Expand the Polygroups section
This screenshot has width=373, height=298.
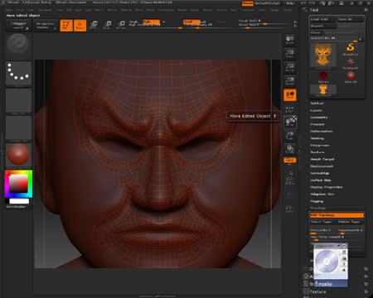pyautogui.click(x=320, y=145)
